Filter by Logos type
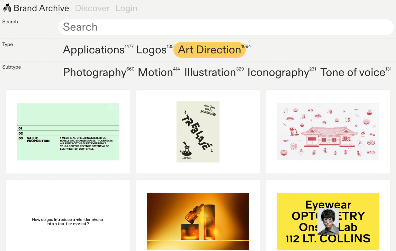The width and height of the screenshot is (396, 251). pyautogui.click(x=151, y=50)
